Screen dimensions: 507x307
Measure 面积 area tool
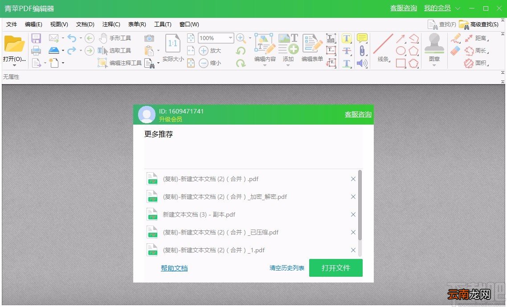[x=476, y=63]
